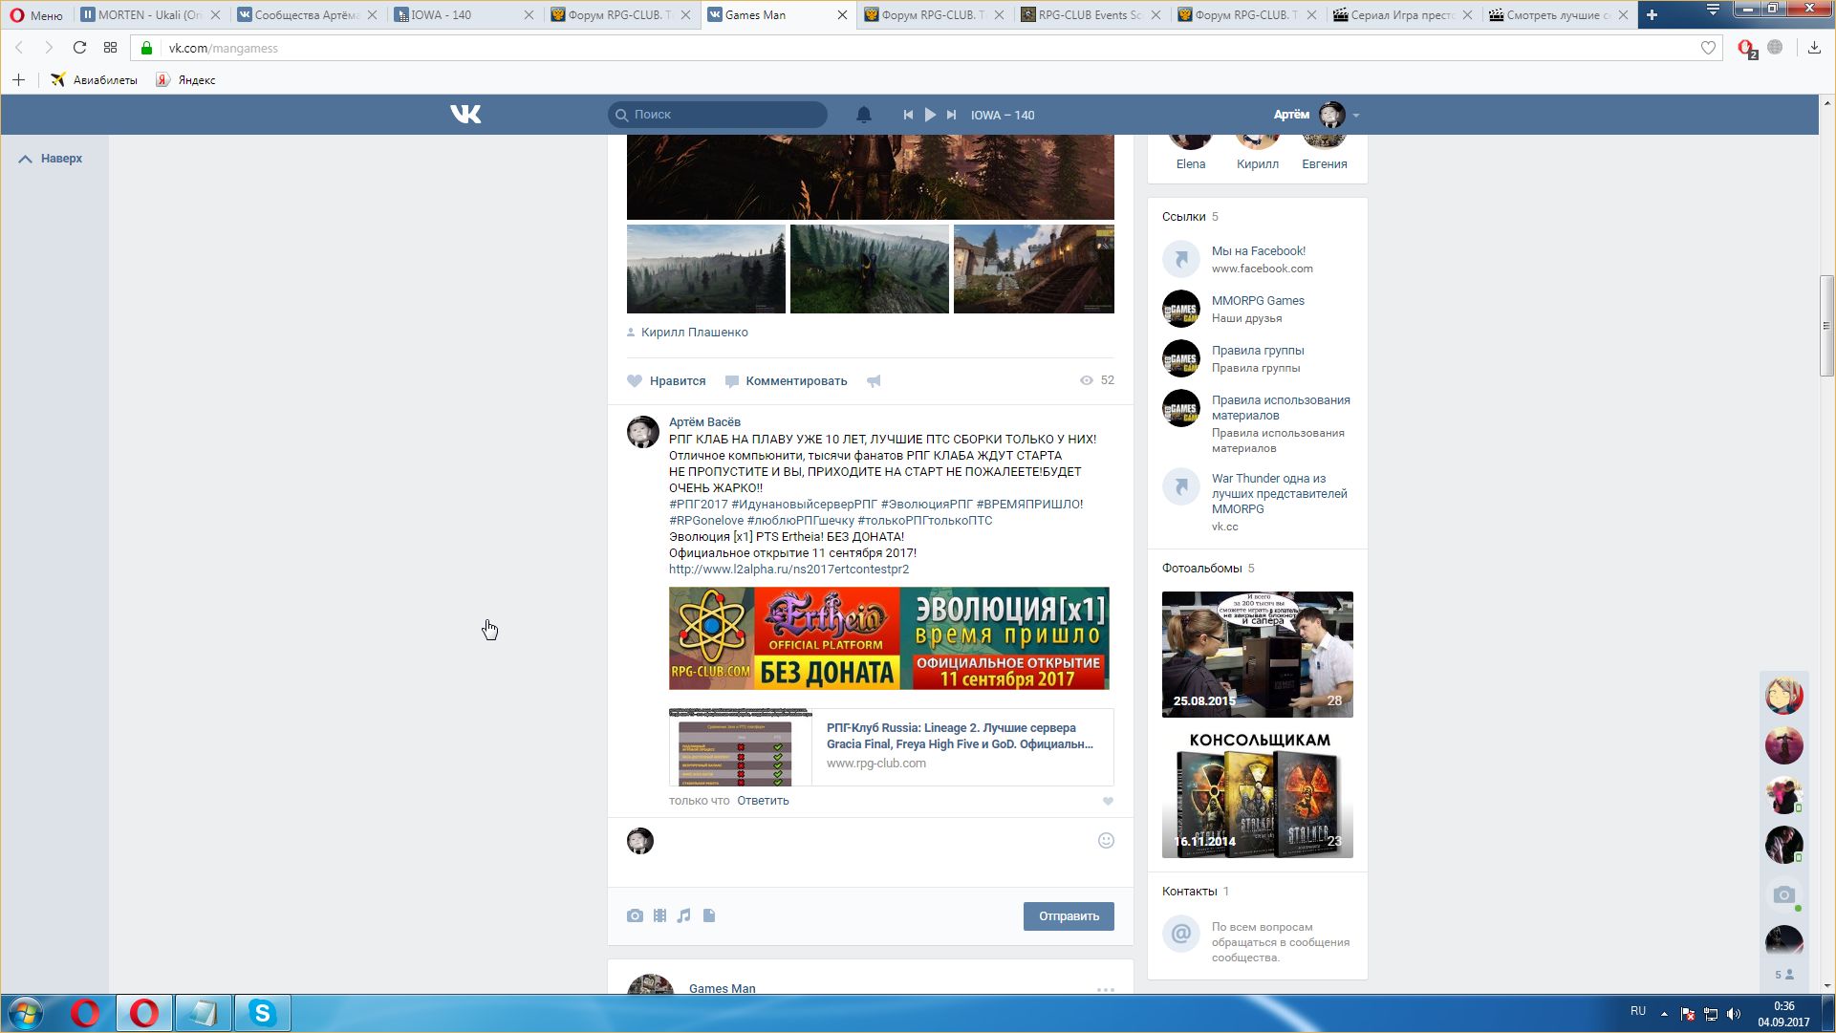Focus the Поиск search field
This screenshot has width=1836, height=1033.
point(718,115)
